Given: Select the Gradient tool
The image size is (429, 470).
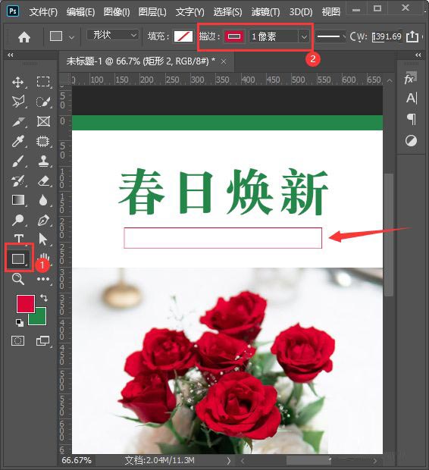Looking at the screenshot, I should [x=18, y=200].
